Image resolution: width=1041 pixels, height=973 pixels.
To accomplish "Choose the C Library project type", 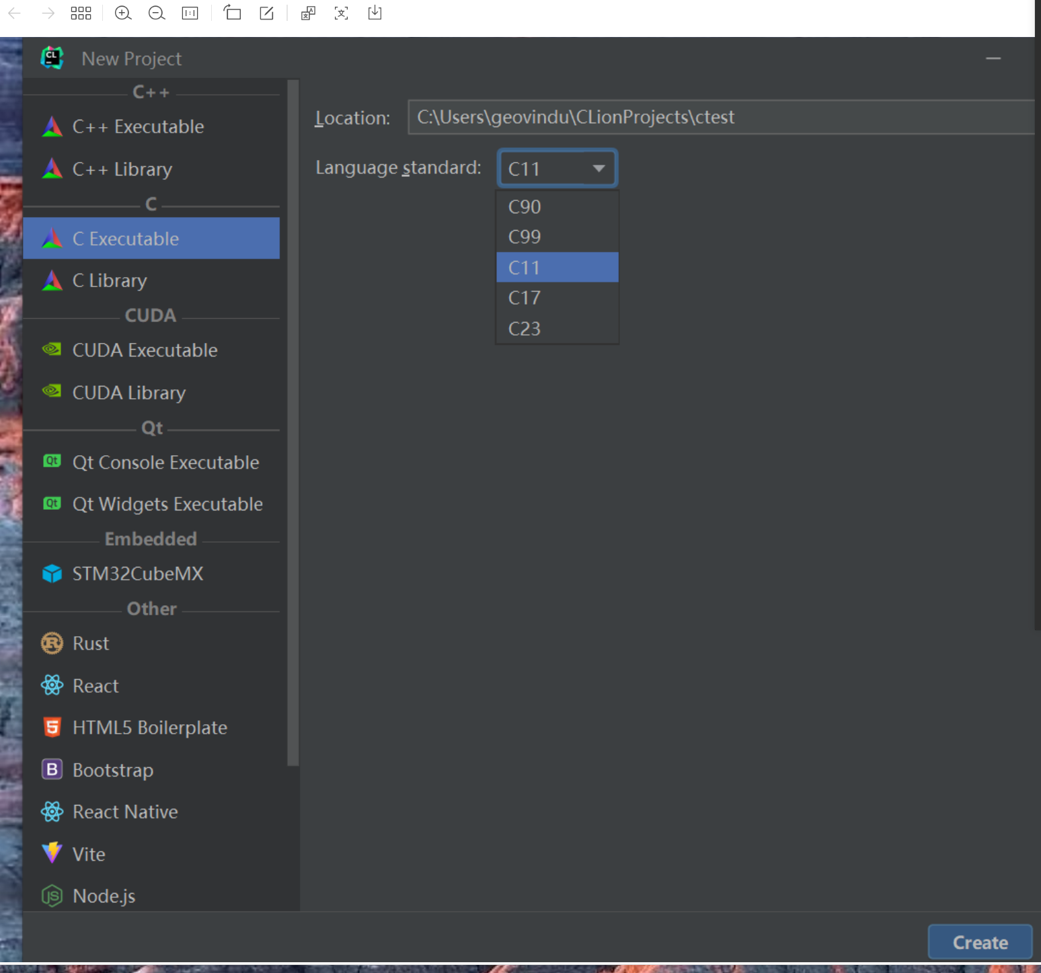I will click(151, 280).
